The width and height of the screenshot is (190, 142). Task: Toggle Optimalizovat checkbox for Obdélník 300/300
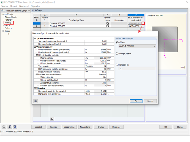107,23
